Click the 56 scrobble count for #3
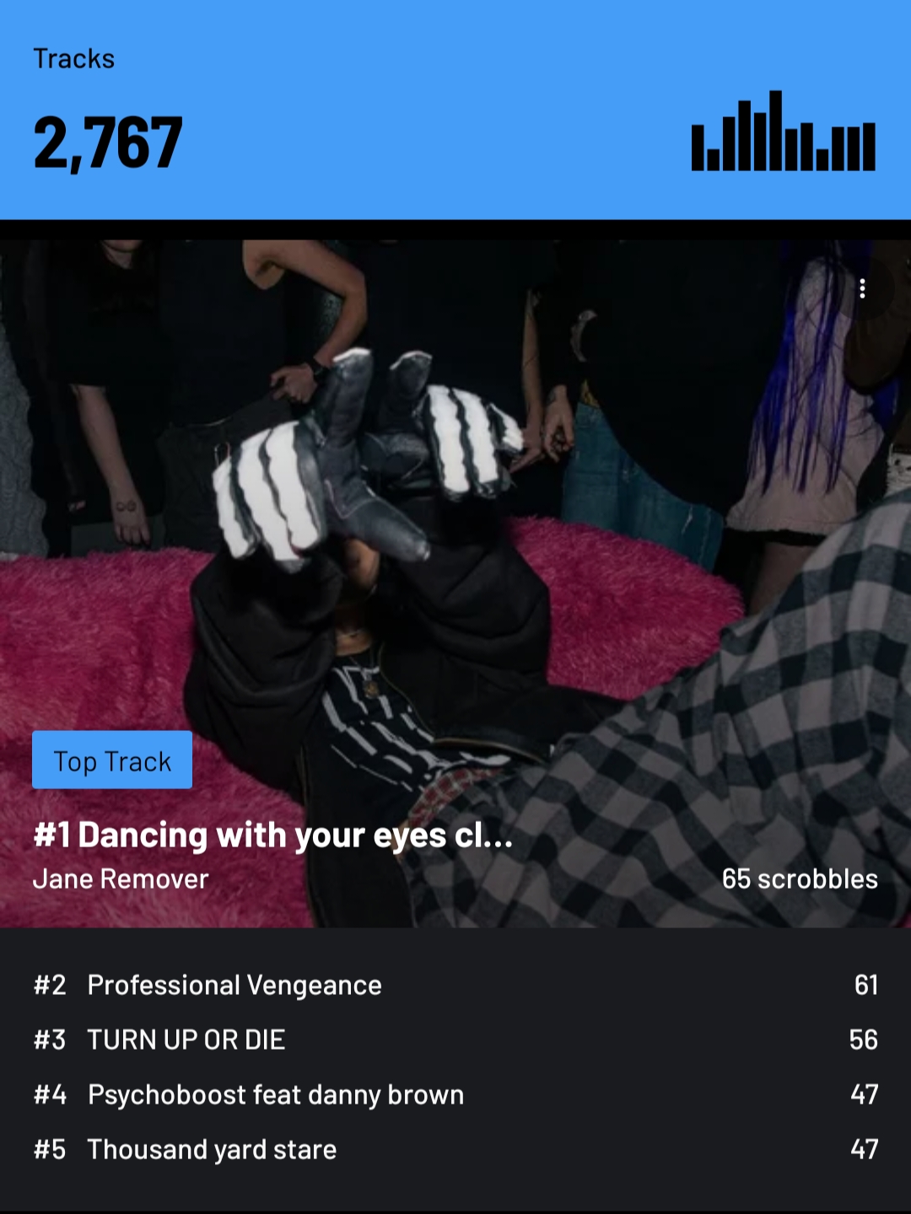Image resolution: width=911 pixels, height=1214 pixels. [864, 1039]
